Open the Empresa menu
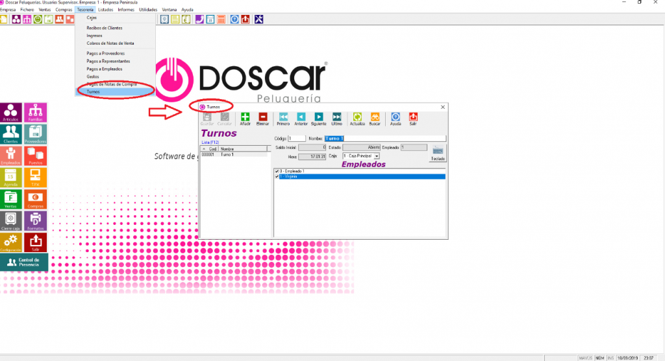This screenshot has height=361, width=665. click(x=8, y=10)
